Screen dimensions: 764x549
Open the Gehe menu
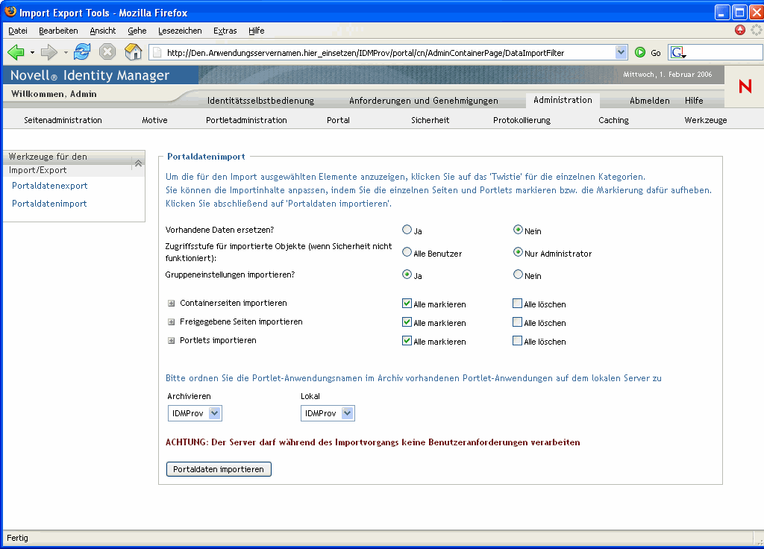tap(137, 31)
